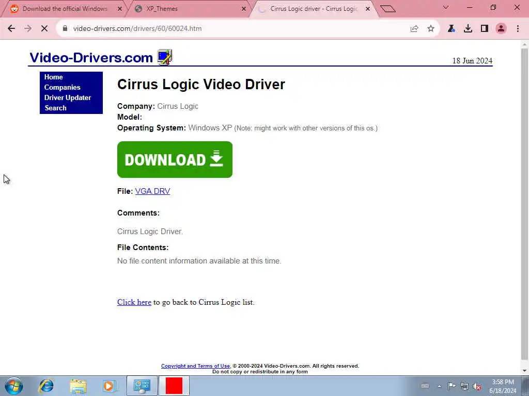Open Chrome Labs flask icon
The image size is (529, 396).
451,29
